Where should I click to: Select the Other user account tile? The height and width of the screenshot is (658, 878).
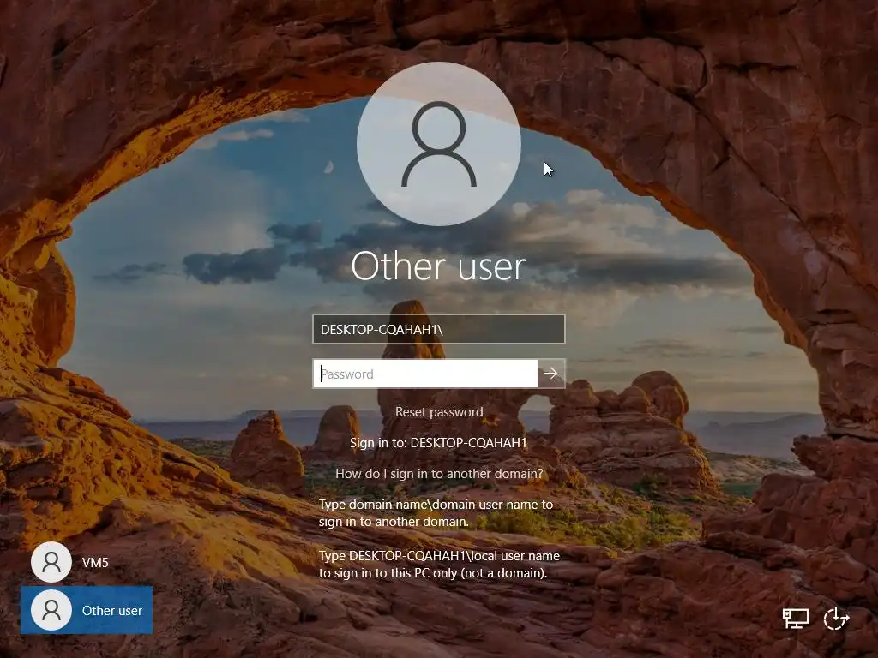tap(87, 610)
